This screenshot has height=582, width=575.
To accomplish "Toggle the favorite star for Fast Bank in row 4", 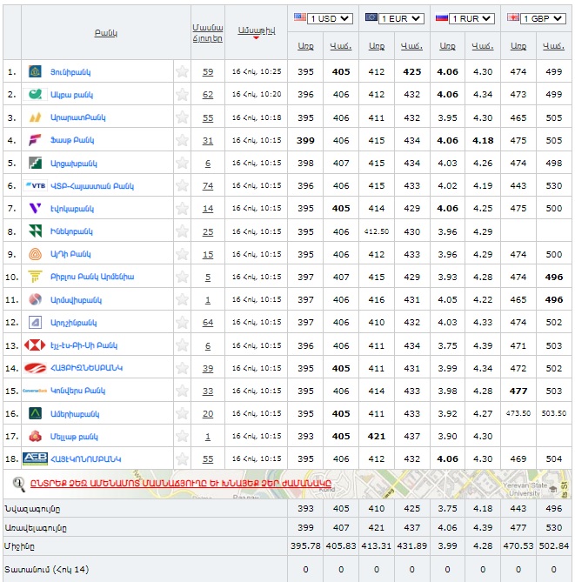I will 182,140.
